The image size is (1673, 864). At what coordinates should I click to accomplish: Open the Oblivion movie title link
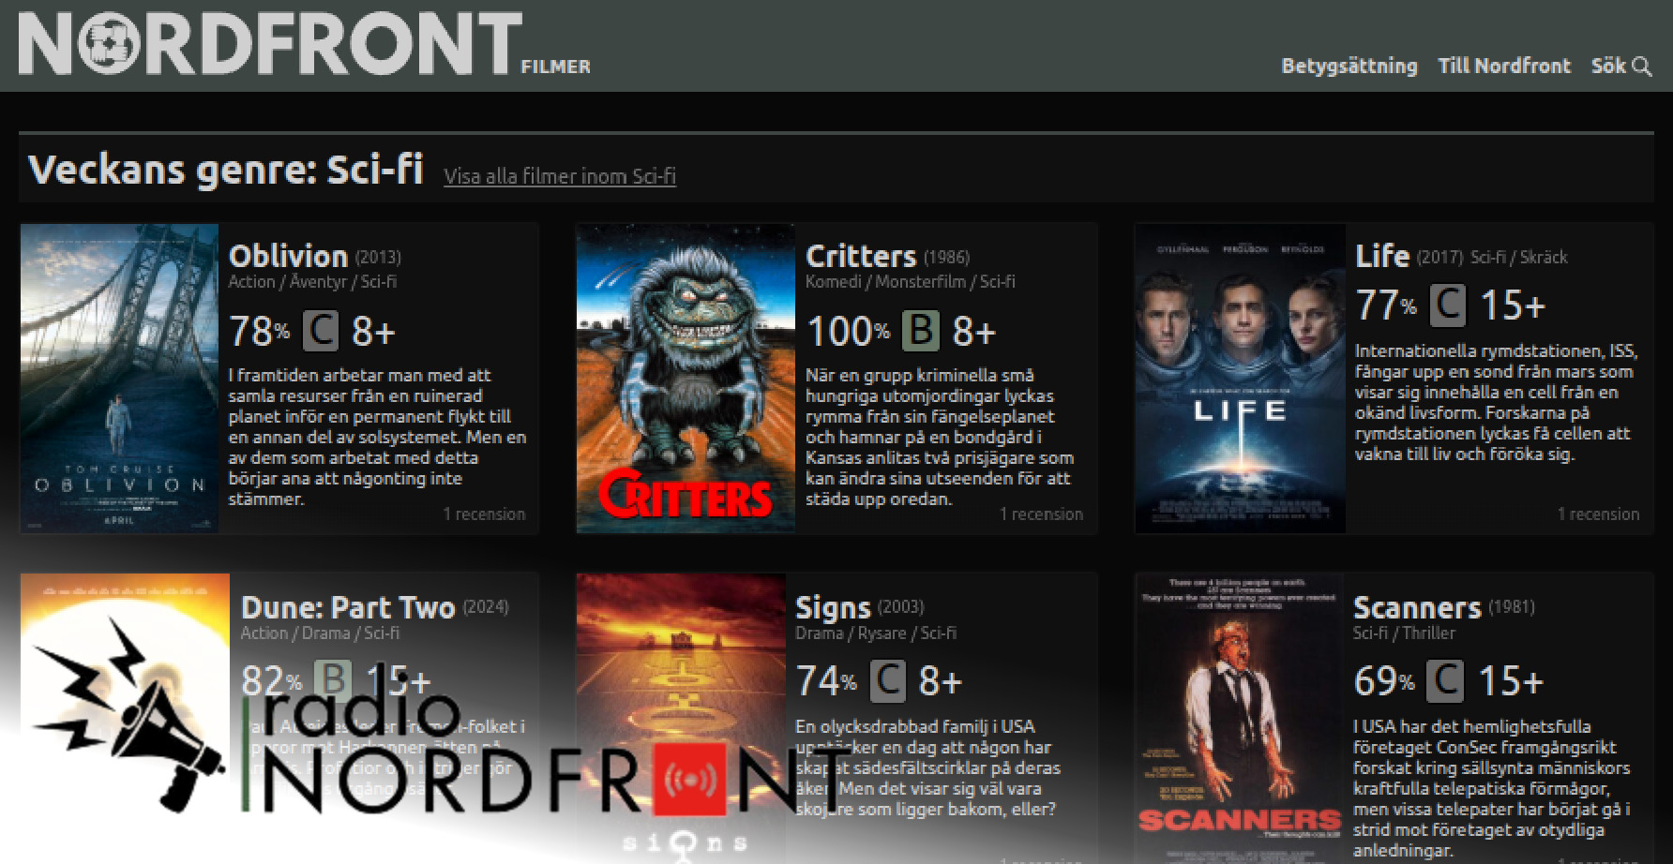[x=288, y=256]
